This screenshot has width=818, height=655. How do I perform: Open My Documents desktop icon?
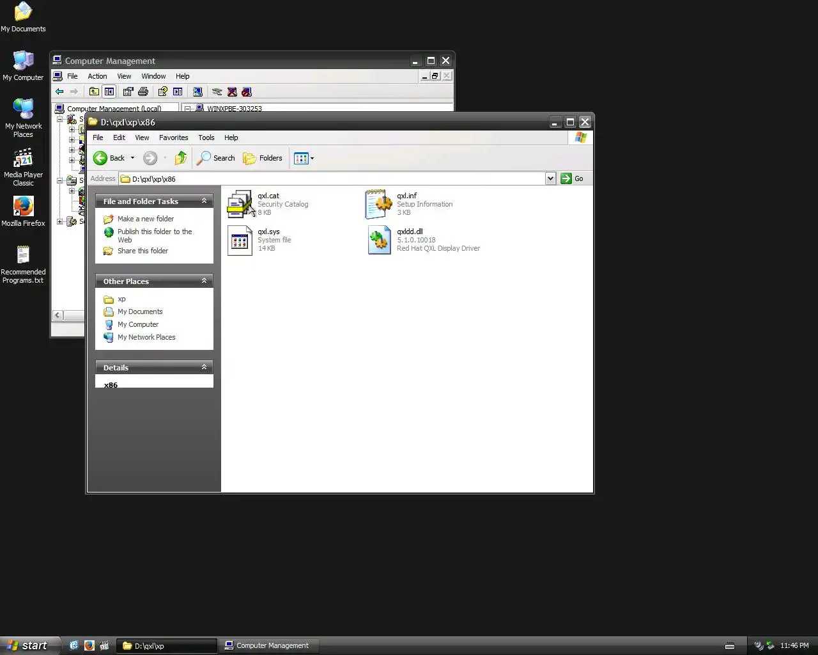point(23,17)
